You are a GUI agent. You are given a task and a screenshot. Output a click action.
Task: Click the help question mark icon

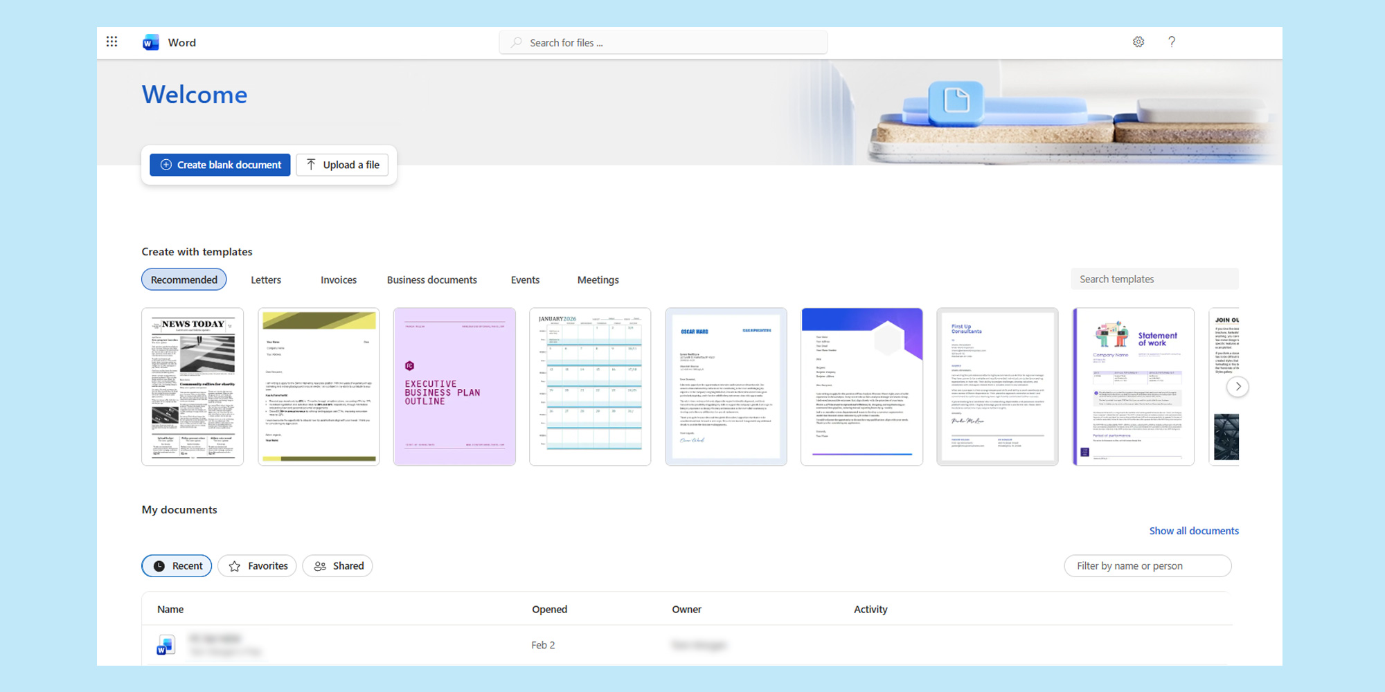(x=1171, y=42)
